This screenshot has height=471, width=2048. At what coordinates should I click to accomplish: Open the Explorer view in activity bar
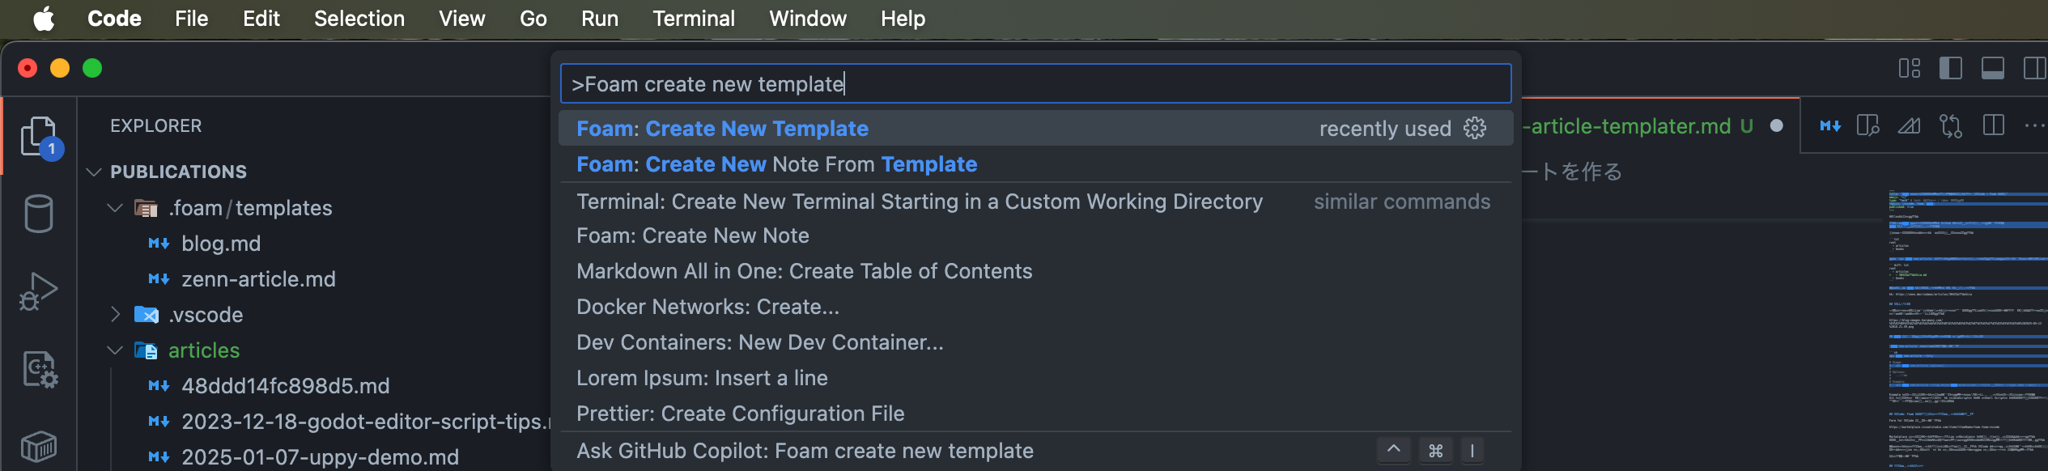pyautogui.click(x=39, y=136)
